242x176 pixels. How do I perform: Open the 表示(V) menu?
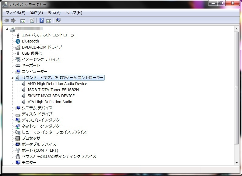(x=54, y=13)
